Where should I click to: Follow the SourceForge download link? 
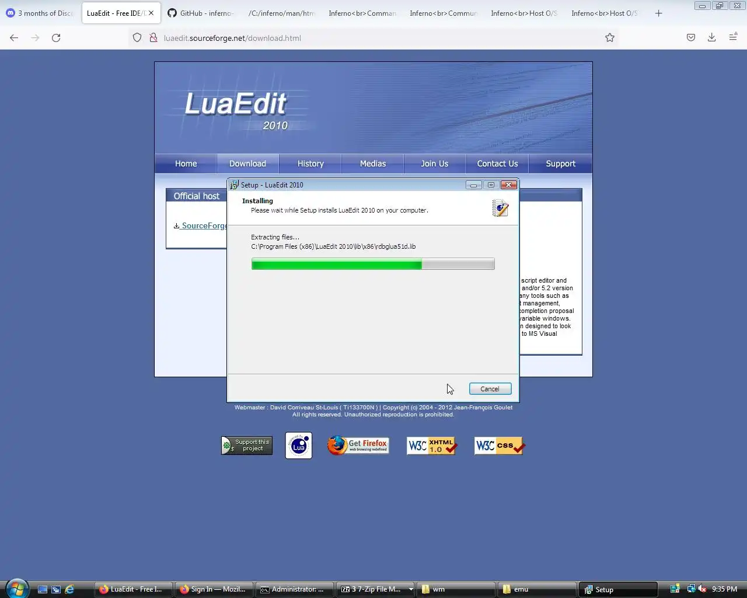tap(200, 225)
